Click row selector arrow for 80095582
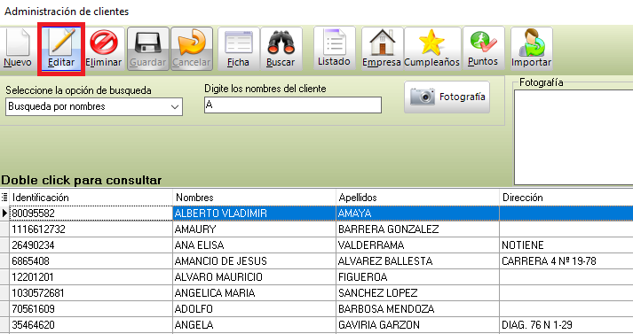Screen dimensions: 633x334 pyautogui.click(x=4, y=214)
